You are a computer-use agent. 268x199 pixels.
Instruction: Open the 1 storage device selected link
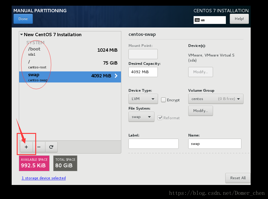pos(44,178)
